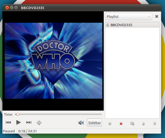Click the previous chapter button
This screenshot has height=138, width=165.
coord(8,122)
